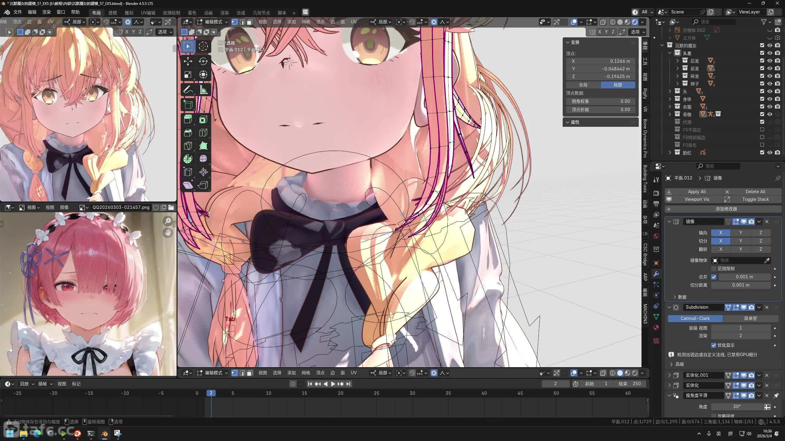Select the Move tool in viewport toolbar
Screen dimensions: 785x441
pos(188,61)
